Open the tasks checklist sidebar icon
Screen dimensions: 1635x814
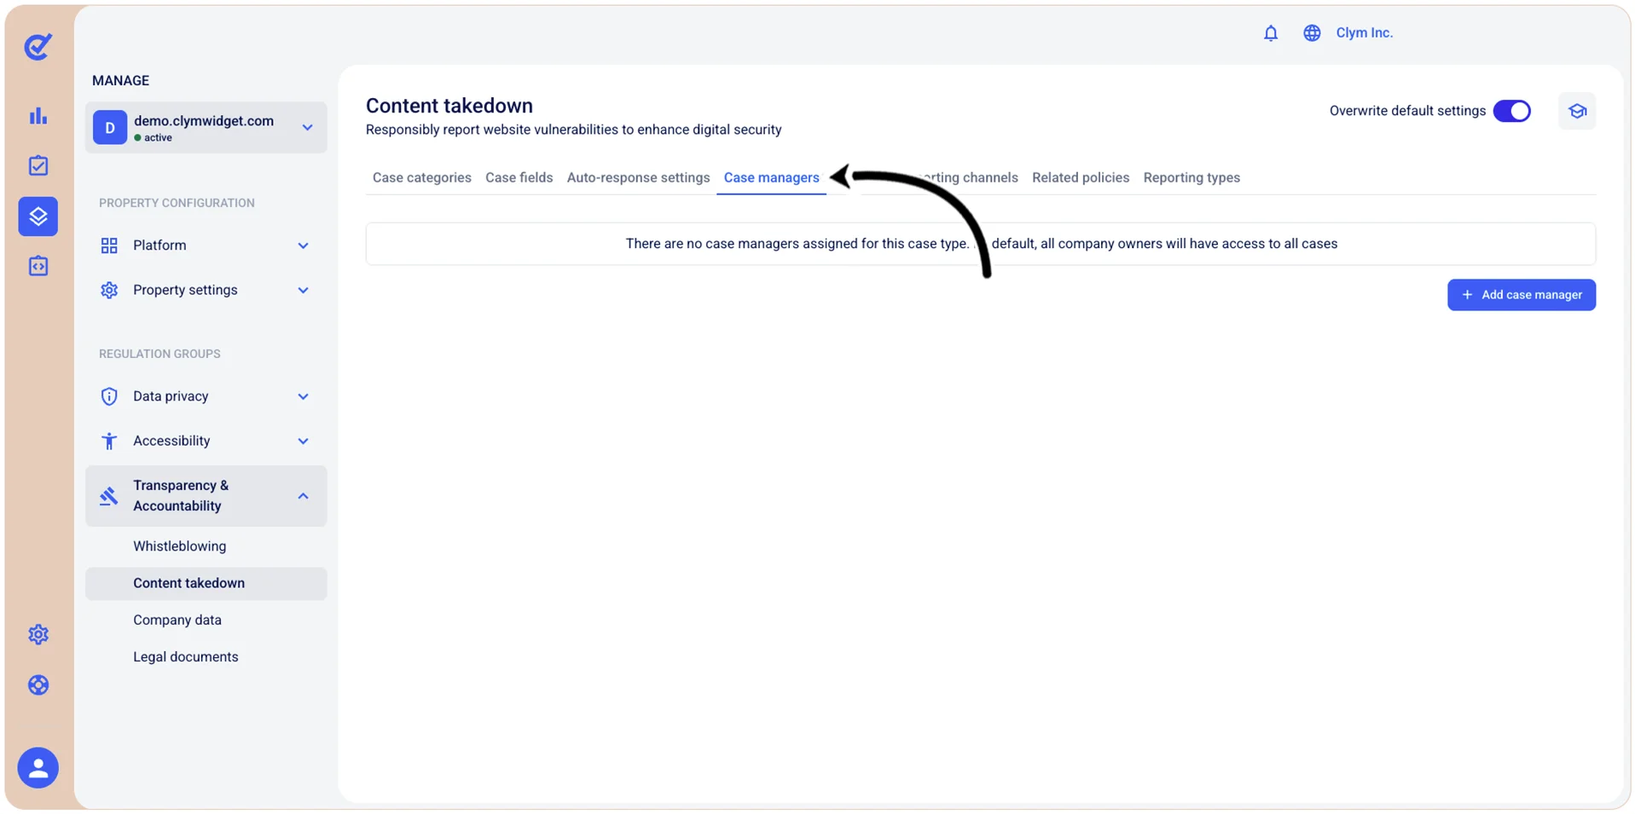point(38,165)
